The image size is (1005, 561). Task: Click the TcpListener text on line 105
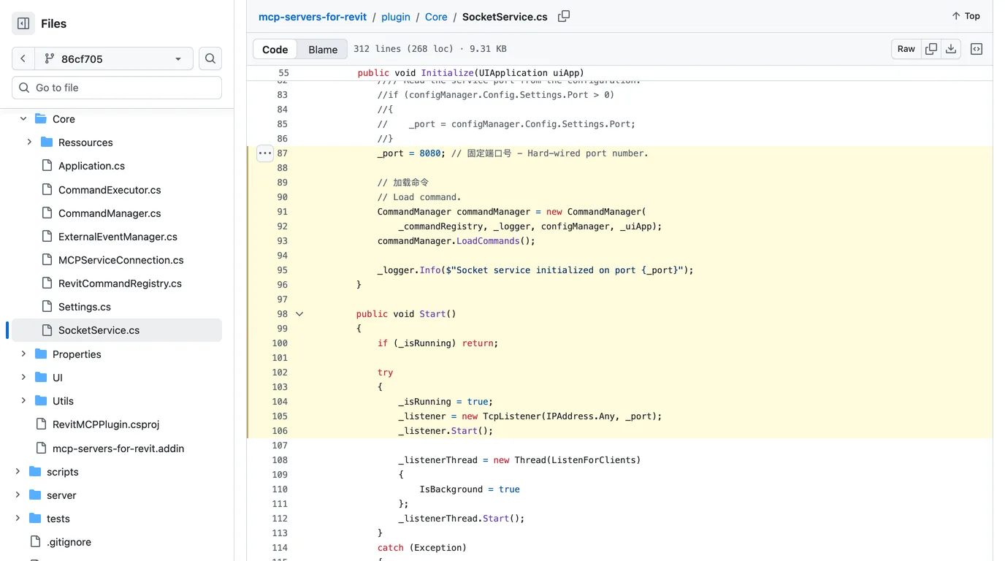pos(511,416)
